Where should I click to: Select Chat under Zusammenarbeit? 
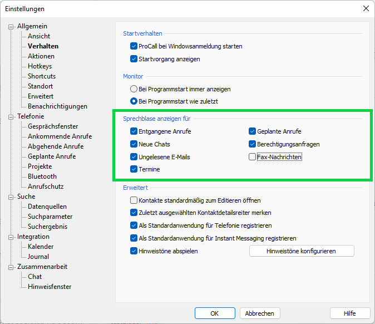(34, 277)
